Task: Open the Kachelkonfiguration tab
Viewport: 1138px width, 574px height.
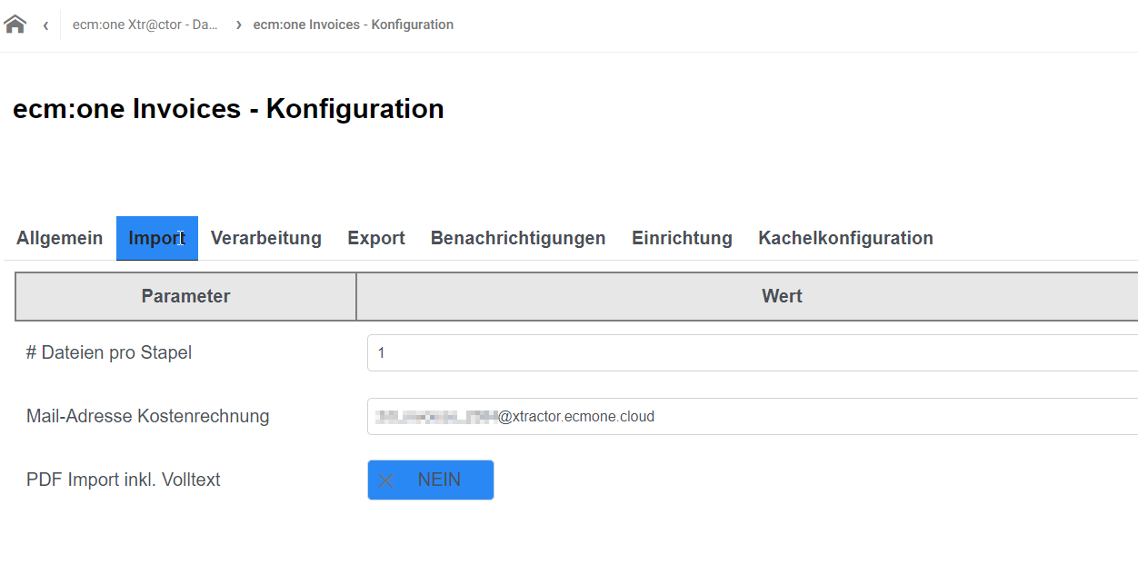Action: coord(845,238)
